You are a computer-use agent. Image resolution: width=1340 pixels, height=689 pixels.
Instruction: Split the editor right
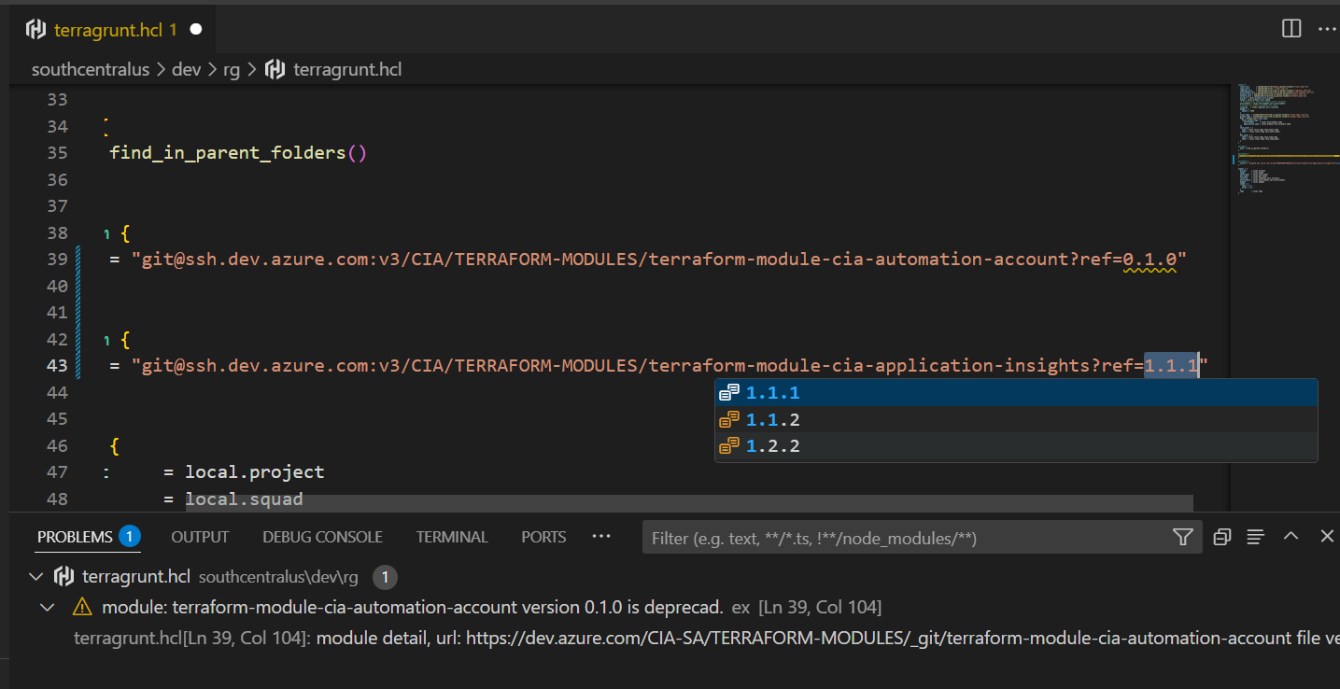click(1291, 29)
